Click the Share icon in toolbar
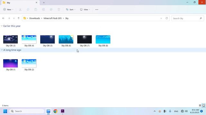This screenshot has width=206, height=115. (x=51, y=10)
